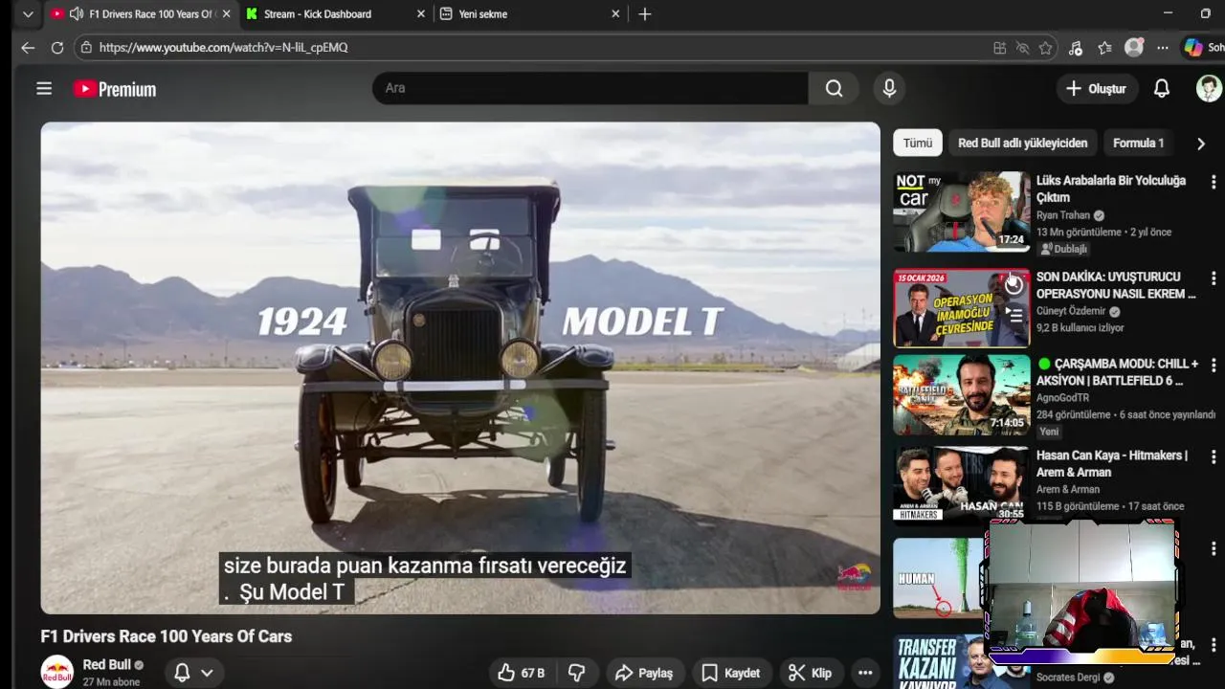
Task: Add SON DAKİKA thumbnail to queue
Action: pos(1013,313)
